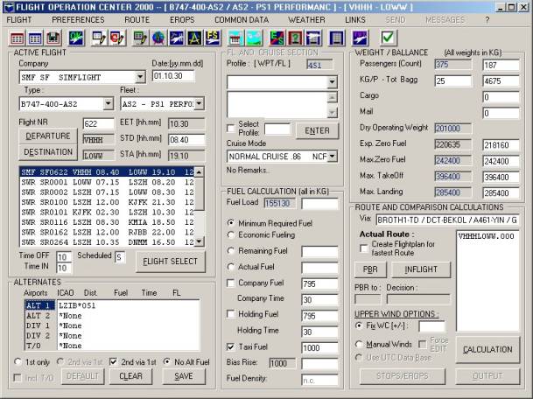Viewport: 533px width, 399px height.
Task: Select the 1st only alternate option
Action: (18, 362)
